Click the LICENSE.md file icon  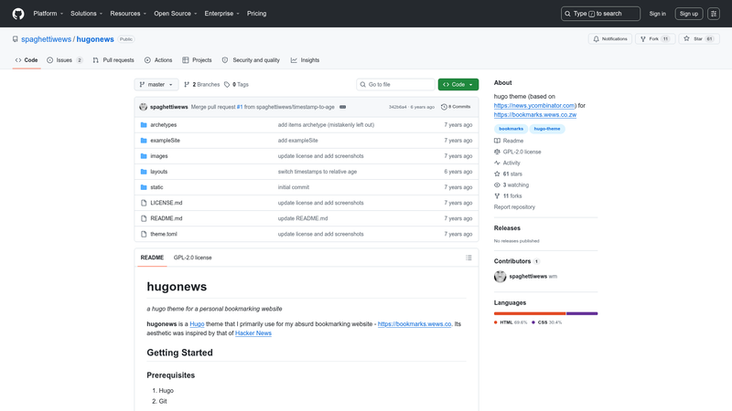pyautogui.click(x=144, y=203)
